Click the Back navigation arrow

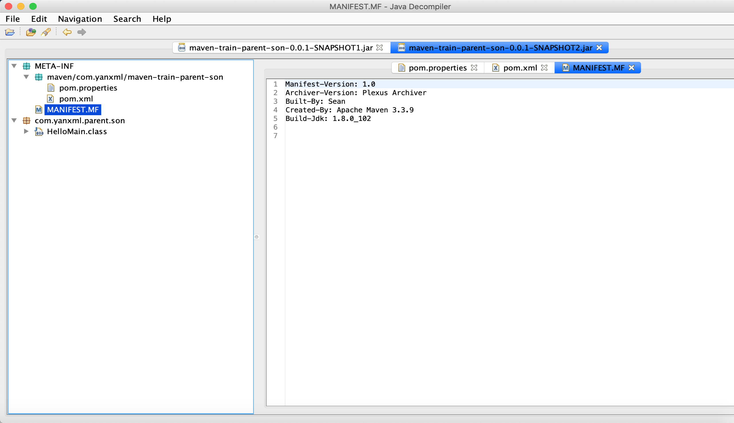(x=67, y=32)
